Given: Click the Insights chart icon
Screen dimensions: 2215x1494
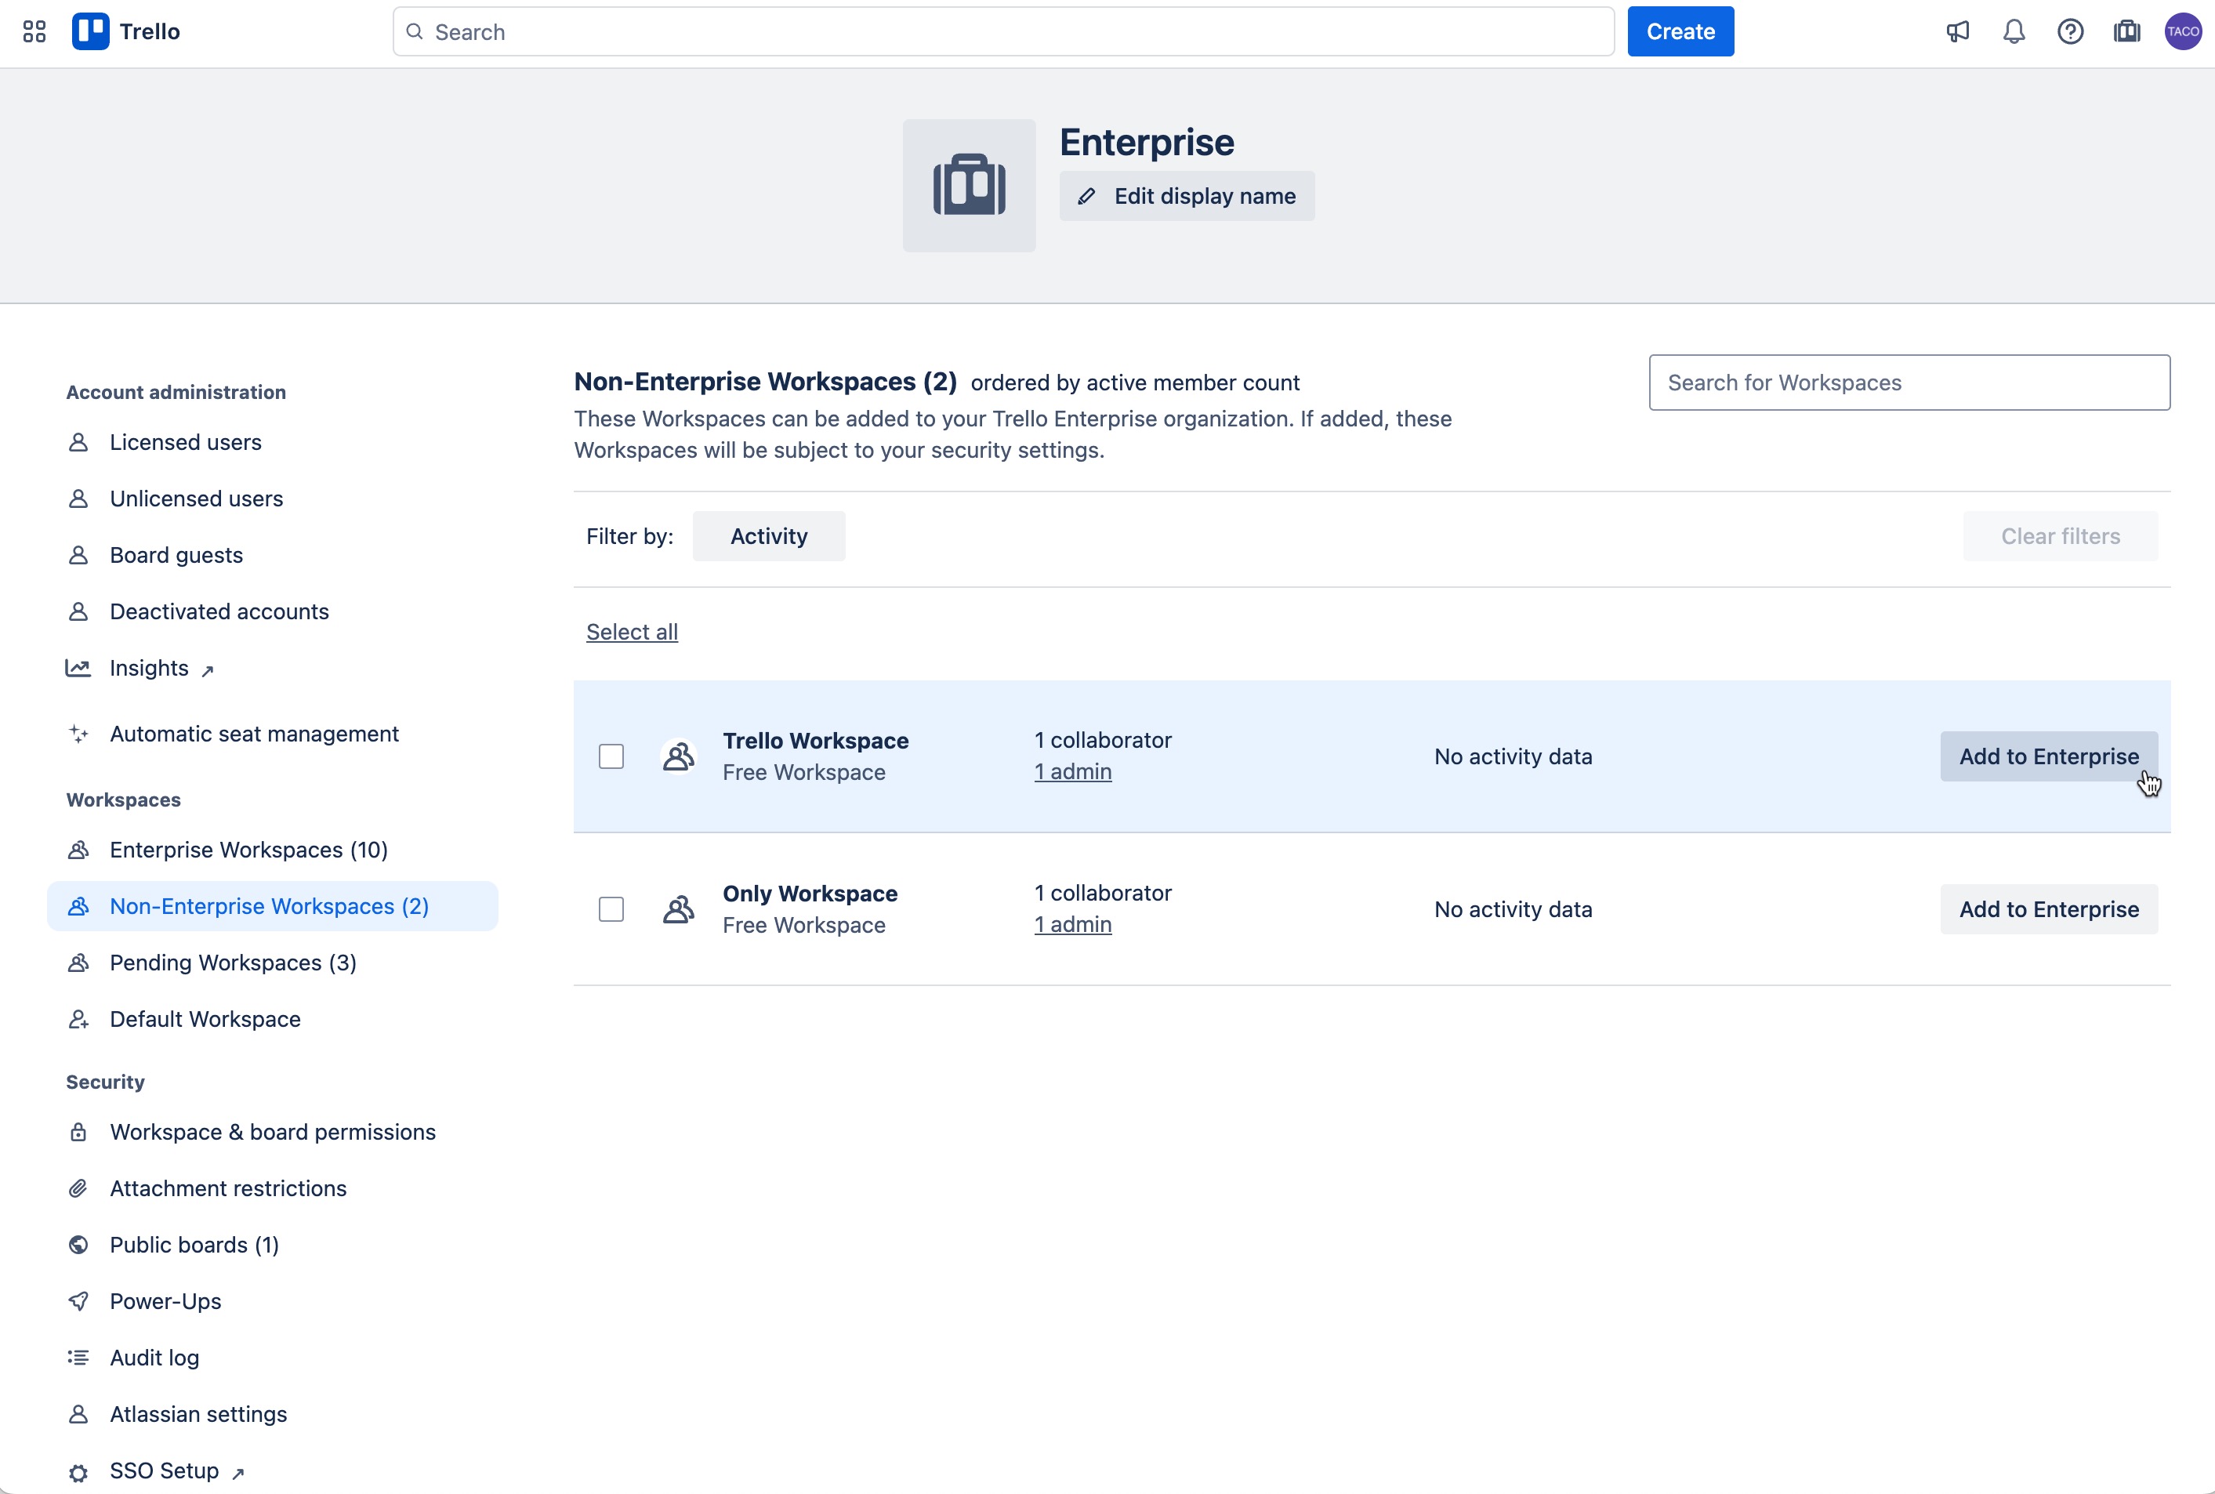Looking at the screenshot, I should coord(78,668).
